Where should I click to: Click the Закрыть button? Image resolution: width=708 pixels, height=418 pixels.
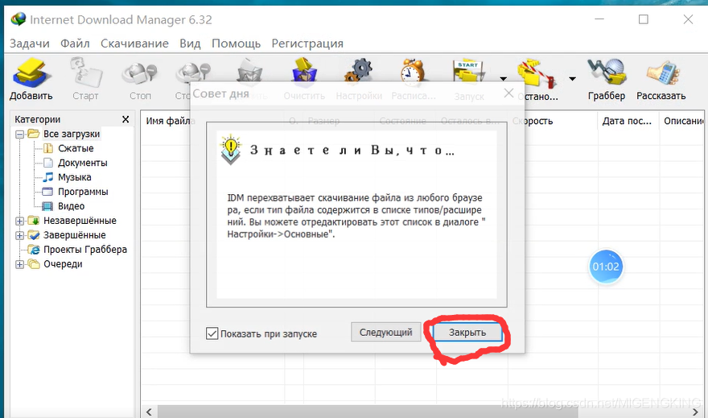tap(467, 332)
